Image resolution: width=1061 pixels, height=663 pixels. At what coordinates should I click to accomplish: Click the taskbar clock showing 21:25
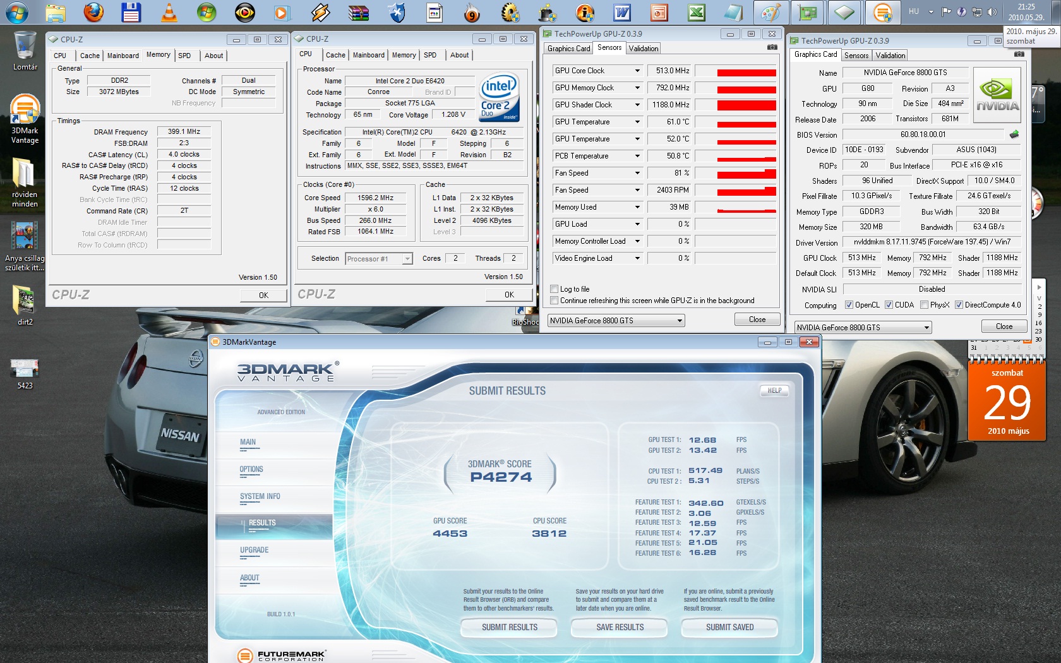click(x=1026, y=12)
